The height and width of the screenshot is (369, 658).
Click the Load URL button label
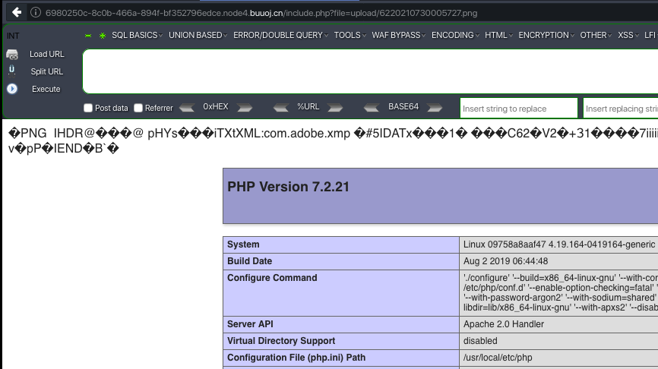click(46, 54)
